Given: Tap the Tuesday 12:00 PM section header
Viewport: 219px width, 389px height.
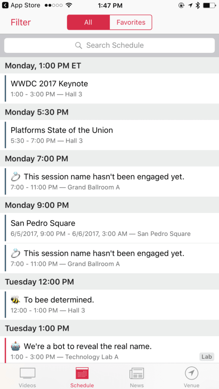Looking at the screenshot, I should 109,282.
